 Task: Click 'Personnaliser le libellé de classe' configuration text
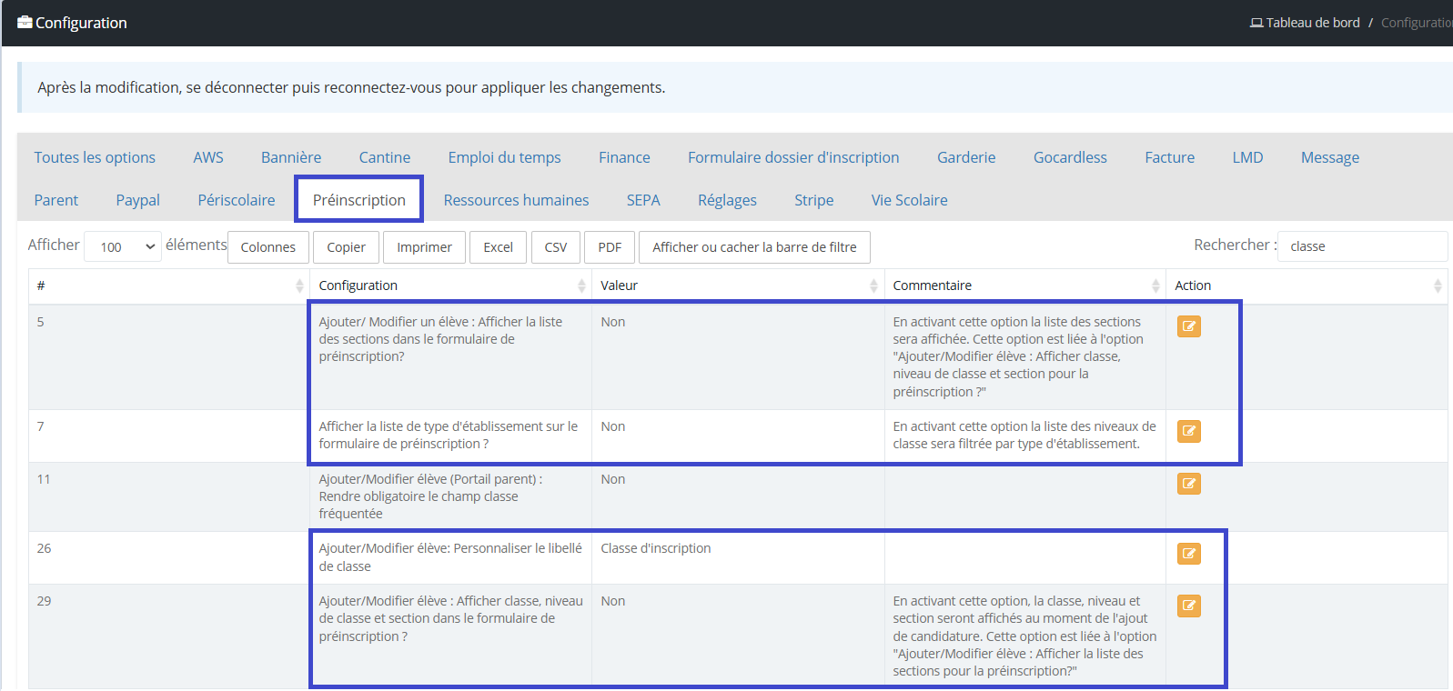click(x=450, y=557)
